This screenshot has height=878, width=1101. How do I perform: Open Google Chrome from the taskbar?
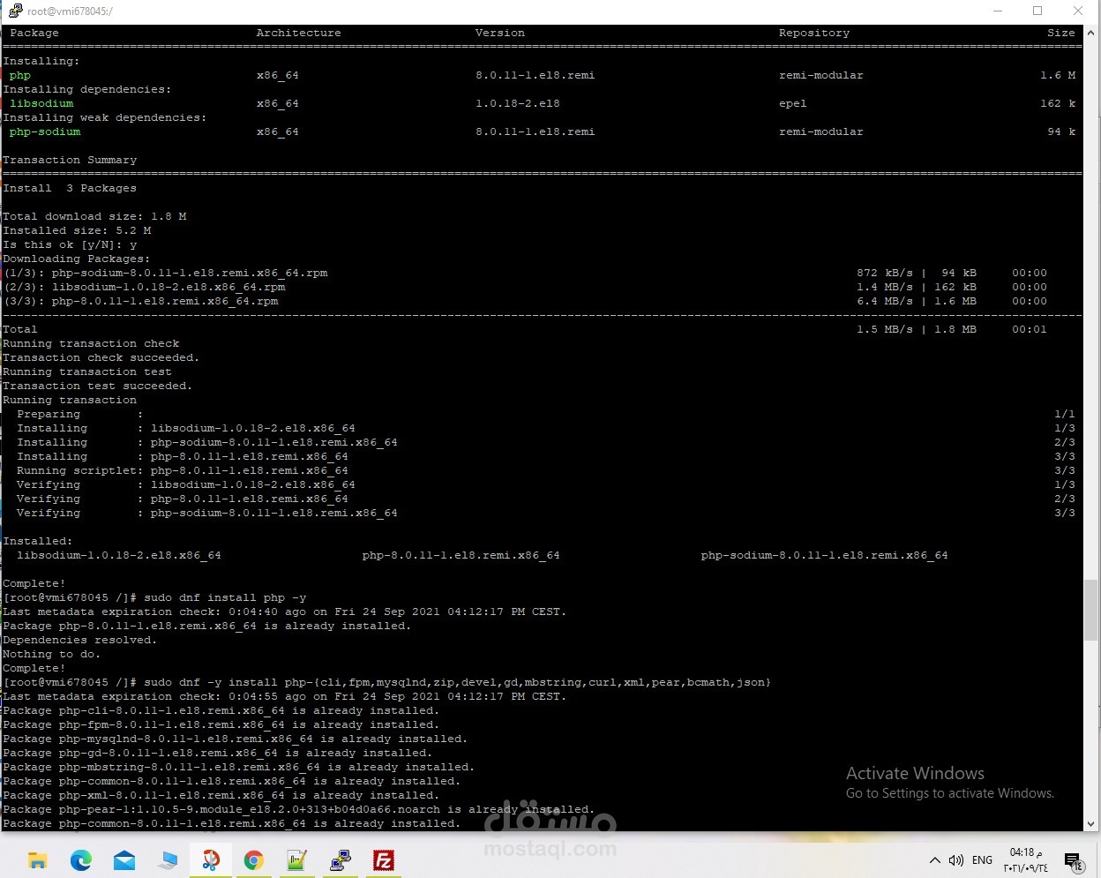254,860
